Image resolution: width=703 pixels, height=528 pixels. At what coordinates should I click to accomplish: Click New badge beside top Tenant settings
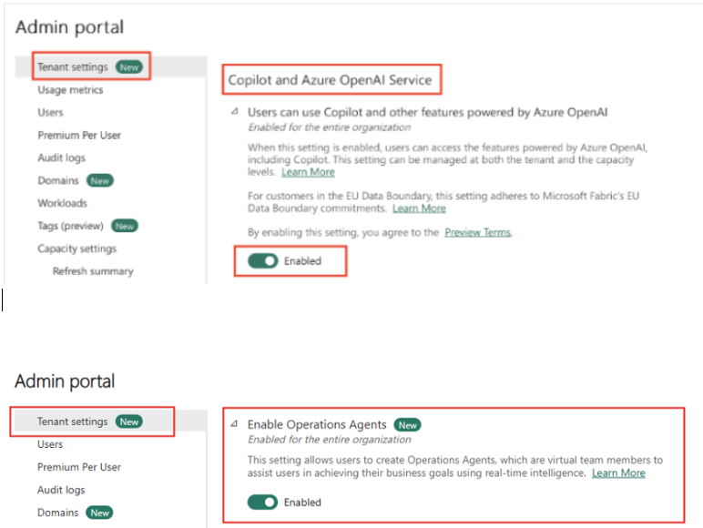point(129,67)
